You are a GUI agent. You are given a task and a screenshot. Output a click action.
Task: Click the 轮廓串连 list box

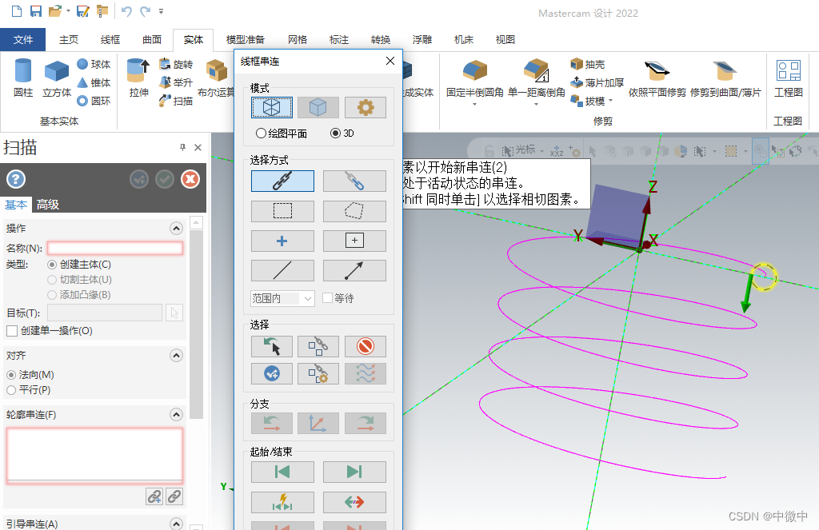tap(94, 456)
